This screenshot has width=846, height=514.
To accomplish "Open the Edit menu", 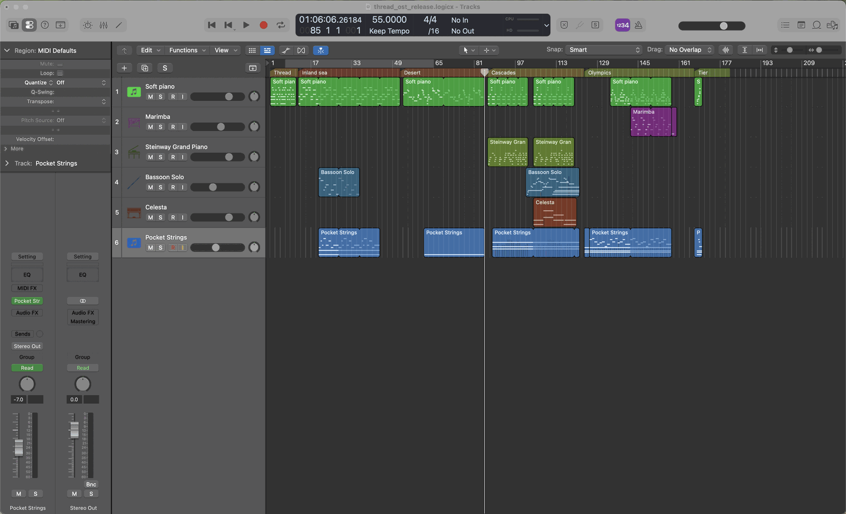I will click(x=151, y=50).
